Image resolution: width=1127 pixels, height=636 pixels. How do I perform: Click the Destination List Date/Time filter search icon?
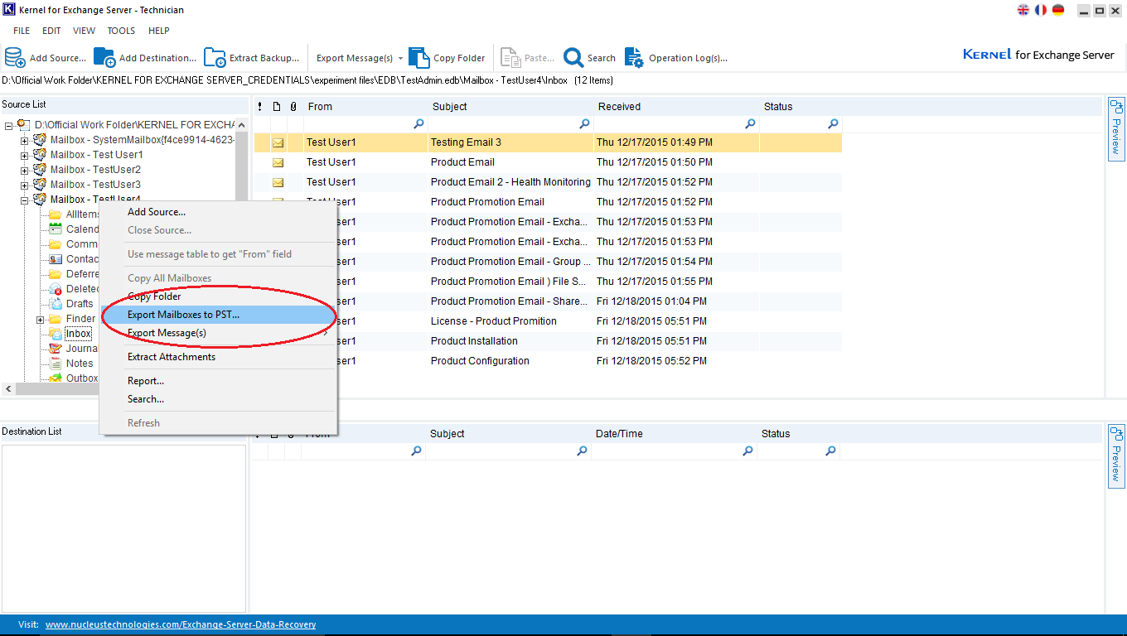click(x=747, y=450)
